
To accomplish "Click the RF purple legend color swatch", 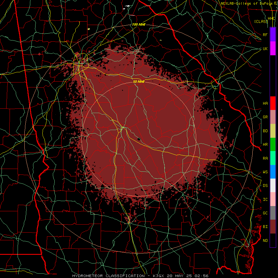I will (x=273, y=34).
